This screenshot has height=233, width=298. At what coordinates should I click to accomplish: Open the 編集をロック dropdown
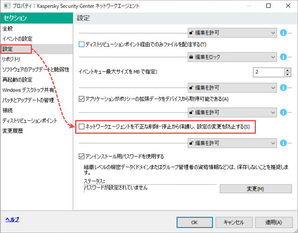[x=232, y=57]
